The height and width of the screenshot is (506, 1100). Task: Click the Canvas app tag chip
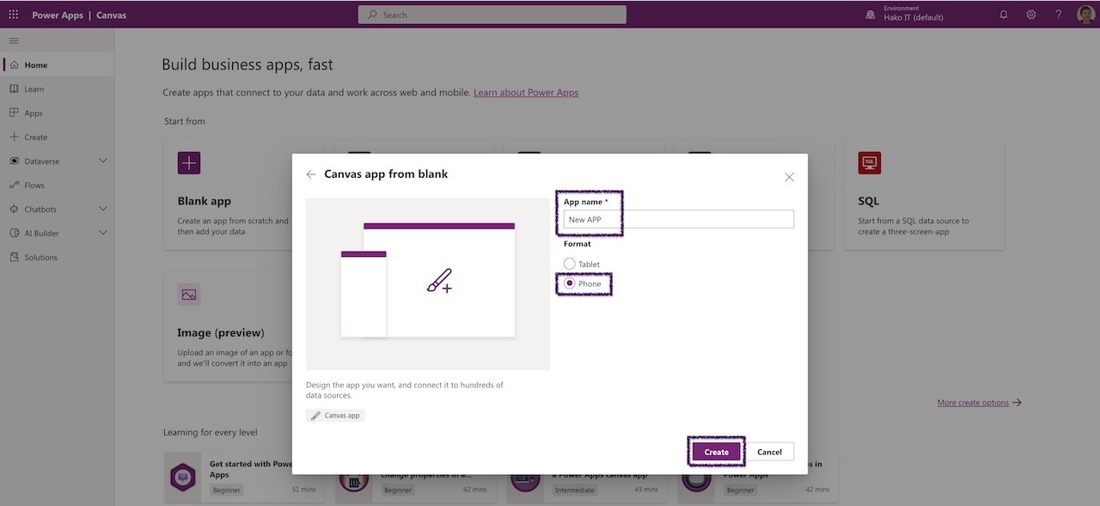[336, 415]
